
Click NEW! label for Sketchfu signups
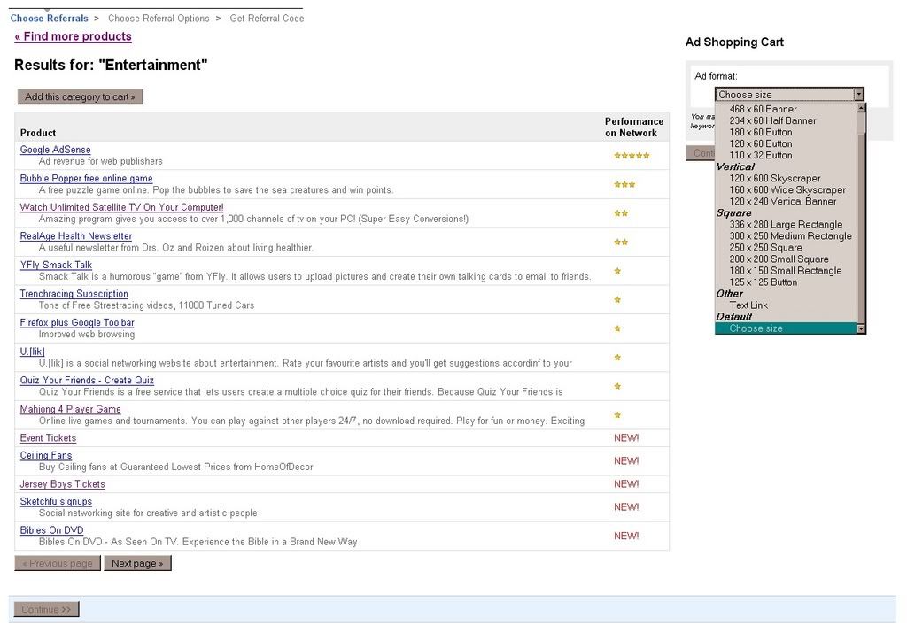(626, 507)
